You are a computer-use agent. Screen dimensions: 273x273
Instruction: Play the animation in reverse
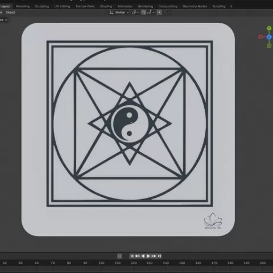143,256
